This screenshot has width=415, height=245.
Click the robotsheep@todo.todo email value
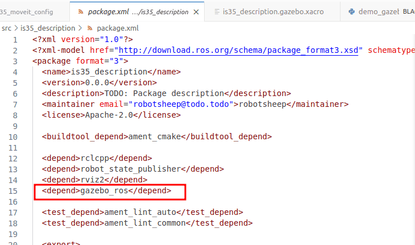[x=181, y=104]
